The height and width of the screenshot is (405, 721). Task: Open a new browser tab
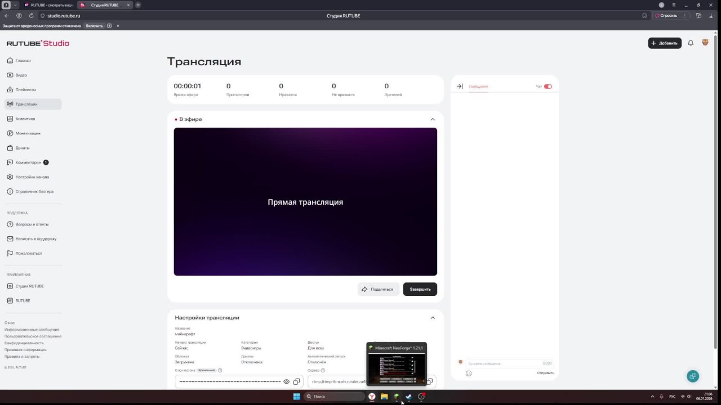click(x=138, y=5)
